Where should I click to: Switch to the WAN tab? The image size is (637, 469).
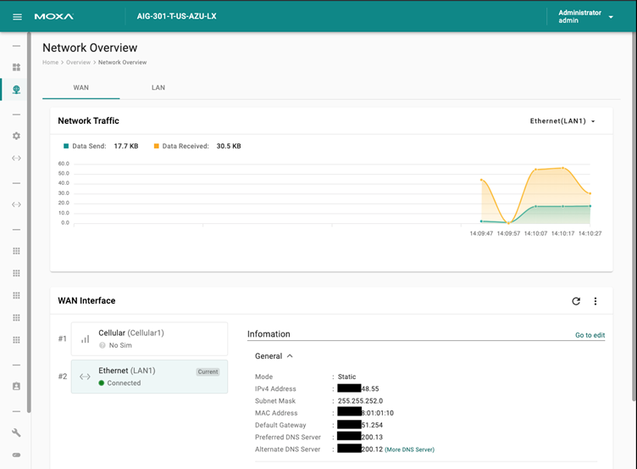80,88
